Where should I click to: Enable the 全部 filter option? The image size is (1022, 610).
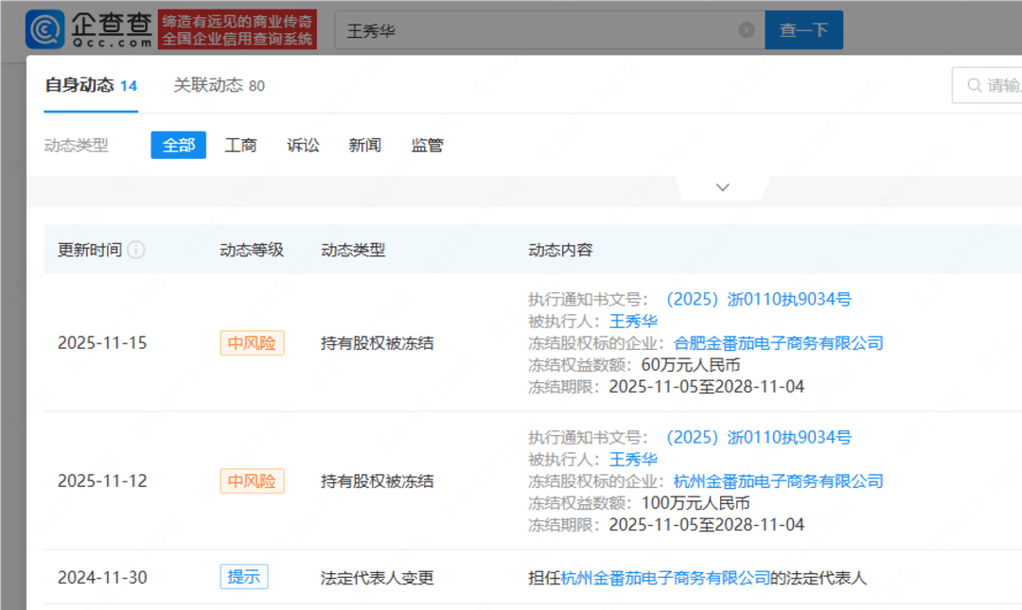pos(178,145)
